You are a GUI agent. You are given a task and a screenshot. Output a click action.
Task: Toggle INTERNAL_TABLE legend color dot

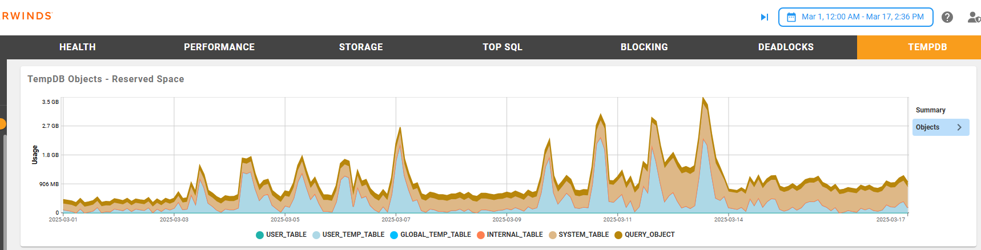(x=481, y=235)
